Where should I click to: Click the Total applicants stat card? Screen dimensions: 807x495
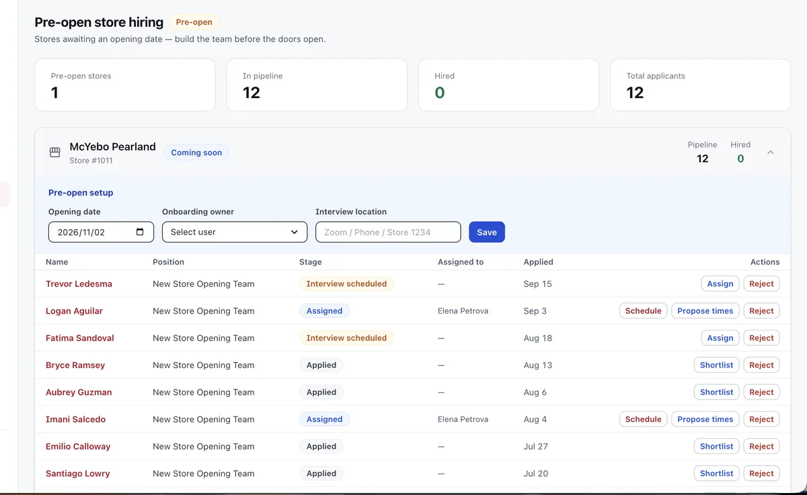point(700,85)
